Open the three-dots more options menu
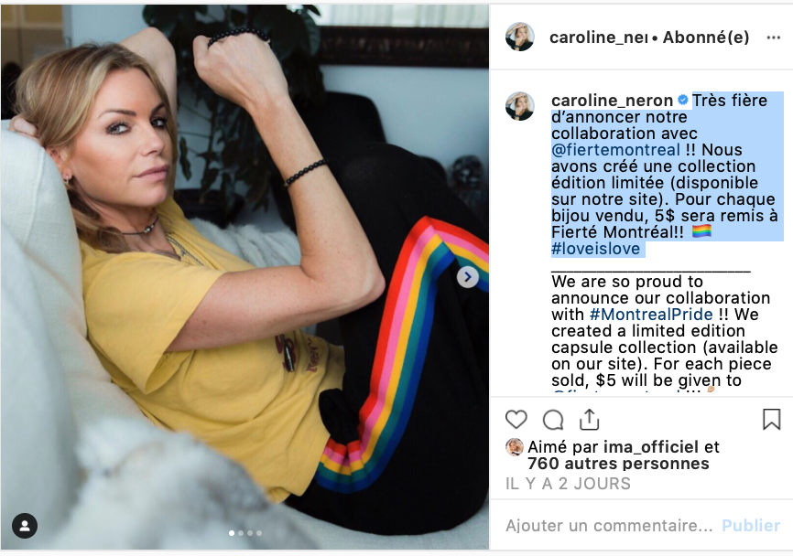The height and width of the screenshot is (556, 793). pos(773,37)
